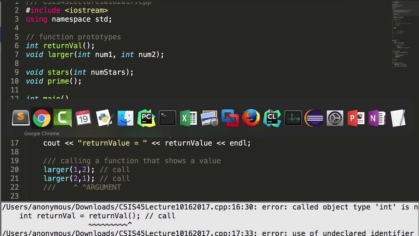Place cursor in '// function prototypes' comment
The width and height of the screenshot is (419, 236).
73,37
